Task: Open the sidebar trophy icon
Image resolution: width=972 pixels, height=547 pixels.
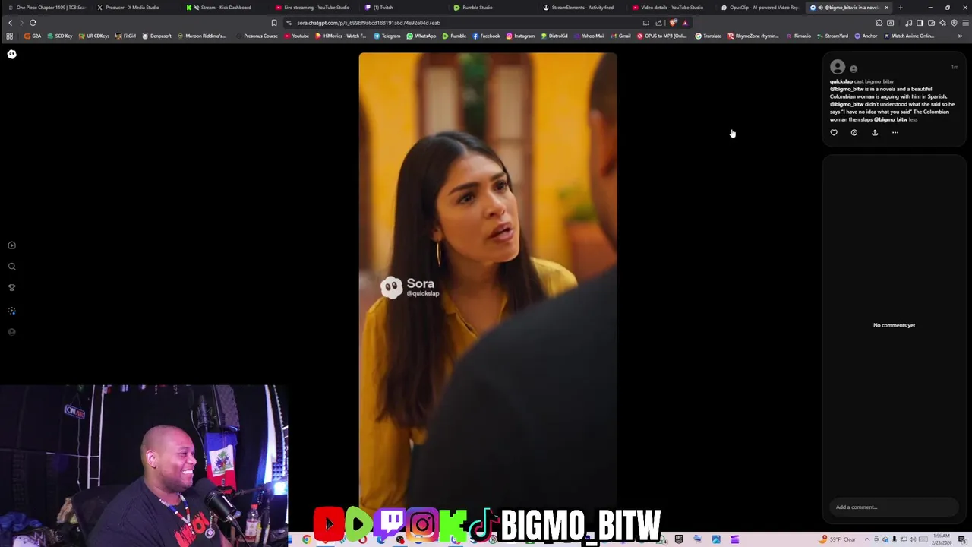Action: coord(11,288)
